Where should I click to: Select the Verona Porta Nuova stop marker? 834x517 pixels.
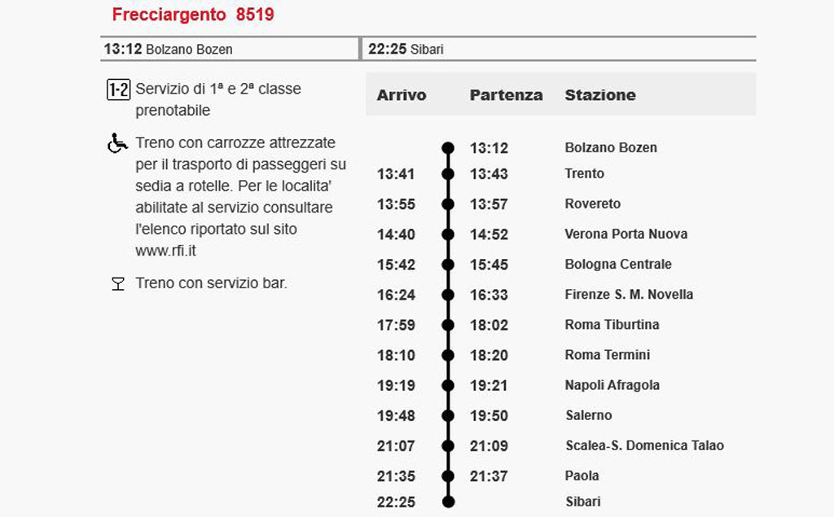click(x=449, y=234)
